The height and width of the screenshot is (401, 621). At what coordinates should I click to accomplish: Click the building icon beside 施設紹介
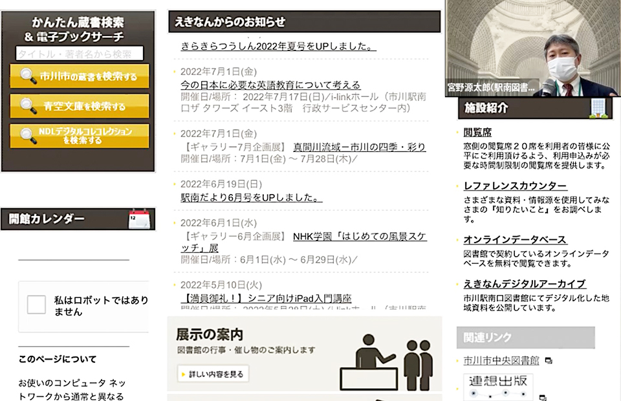(x=600, y=108)
